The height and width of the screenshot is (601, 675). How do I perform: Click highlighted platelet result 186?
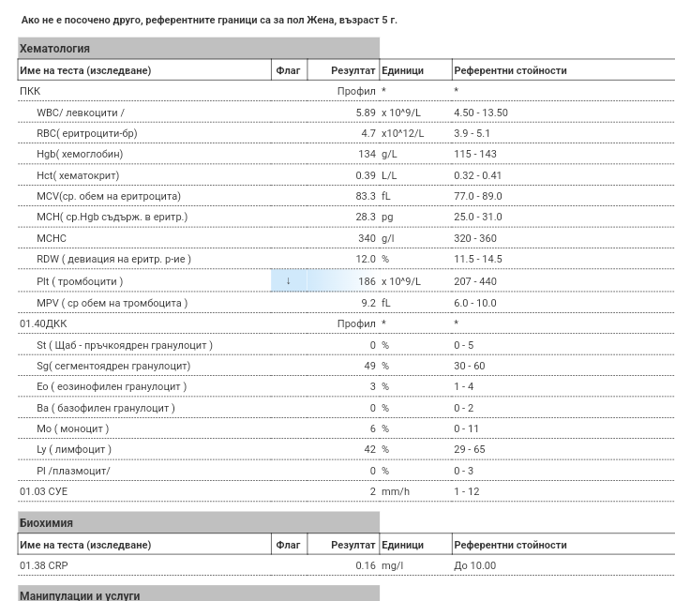coord(367,281)
